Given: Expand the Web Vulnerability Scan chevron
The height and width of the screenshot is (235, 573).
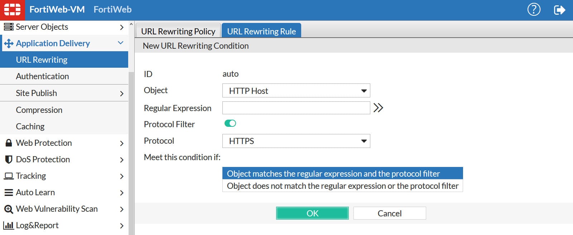Looking at the screenshot, I should point(122,209).
